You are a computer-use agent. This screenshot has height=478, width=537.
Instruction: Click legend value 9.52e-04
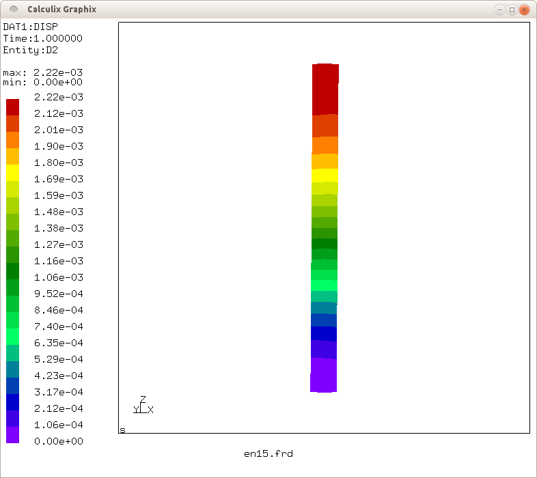(59, 294)
